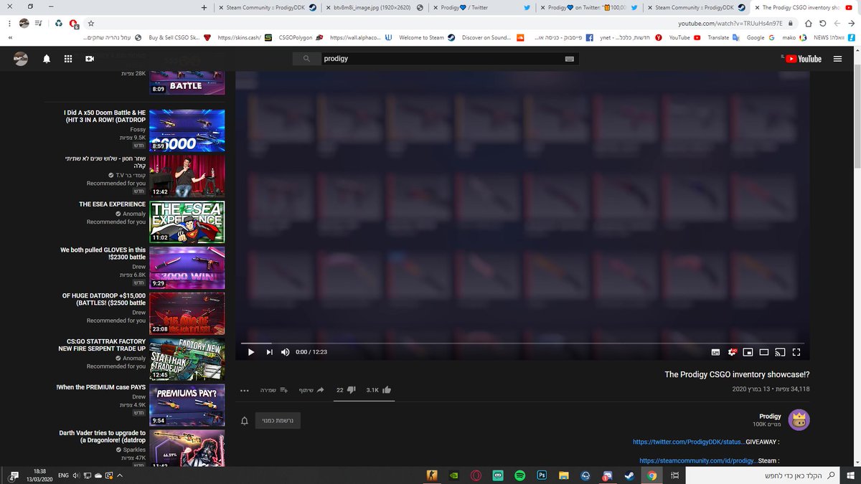This screenshot has width=861, height=484.
Task: Open create video camera icon
Action: [x=90, y=60]
